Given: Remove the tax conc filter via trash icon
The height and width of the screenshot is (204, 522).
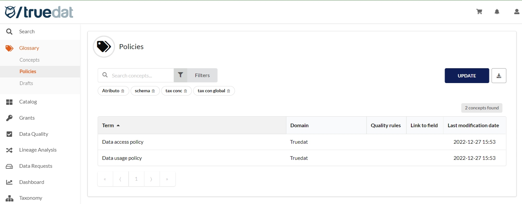Looking at the screenshot, I should tap(185, 91).
